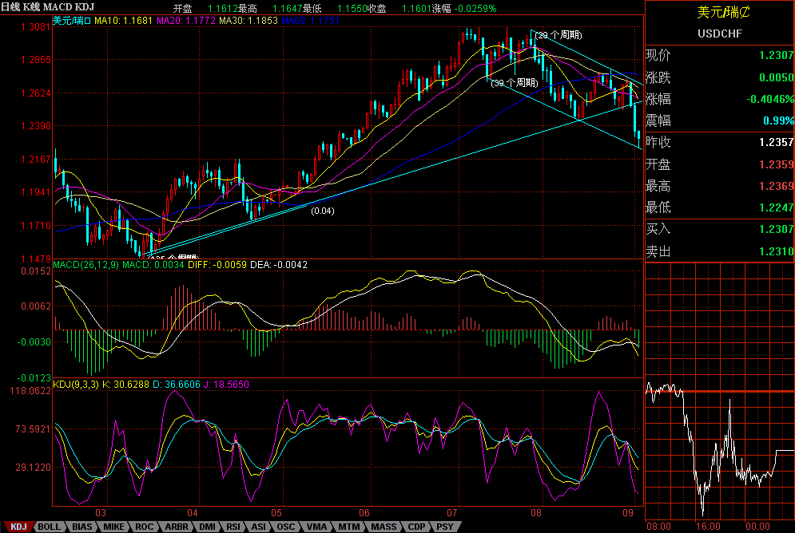This screenshot has height=533, width=795.
Task: Click the 现价 1.2307 value
Action: click(777, 55)
